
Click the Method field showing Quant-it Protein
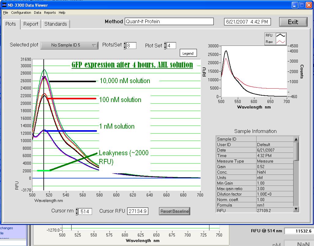[169, 21]
